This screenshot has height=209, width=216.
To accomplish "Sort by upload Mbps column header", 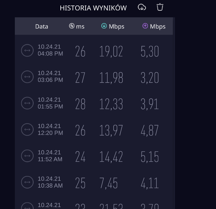I will tap(154, 26).
